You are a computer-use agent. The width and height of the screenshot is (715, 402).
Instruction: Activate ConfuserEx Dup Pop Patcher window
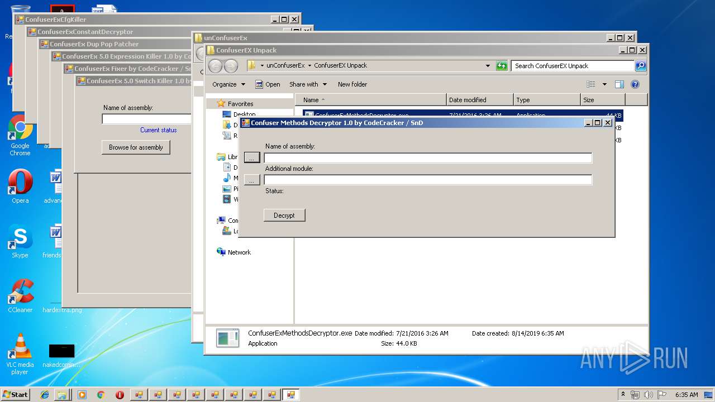tap(94, 44)
